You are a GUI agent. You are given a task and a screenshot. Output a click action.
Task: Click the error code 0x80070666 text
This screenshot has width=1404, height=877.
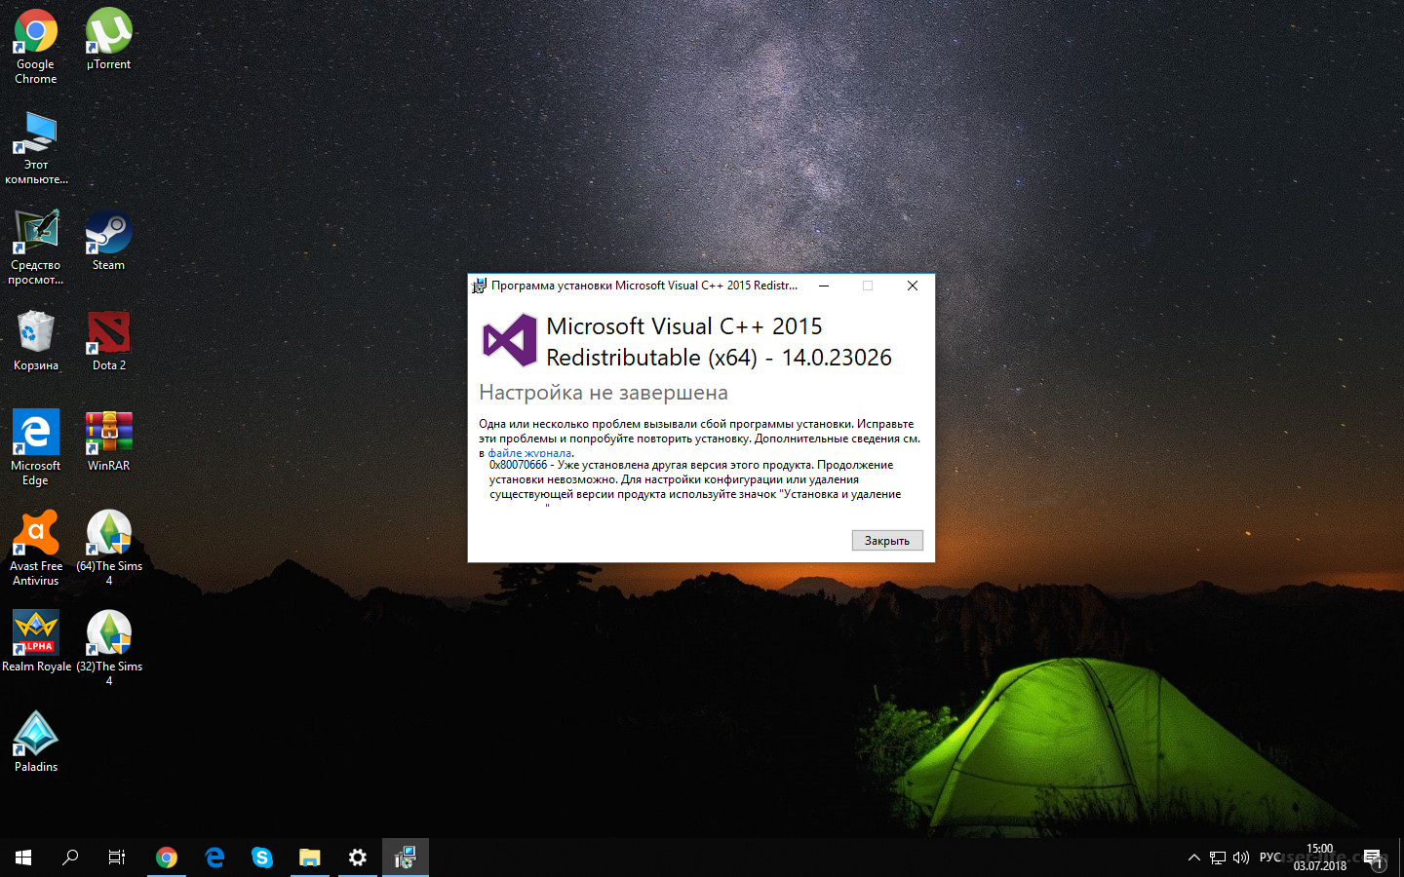click(x=519, y=465)
